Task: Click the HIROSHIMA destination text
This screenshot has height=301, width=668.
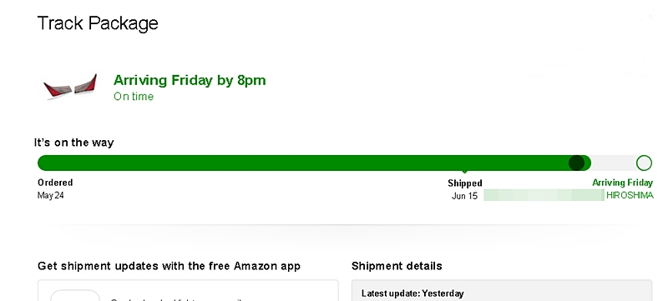Action: [x=630, y=196]
